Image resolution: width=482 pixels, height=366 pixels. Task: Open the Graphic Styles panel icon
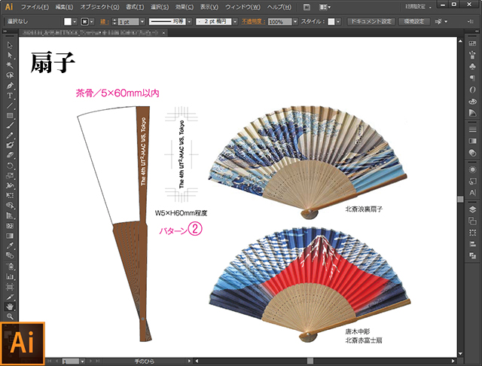(x=472, y=181)
